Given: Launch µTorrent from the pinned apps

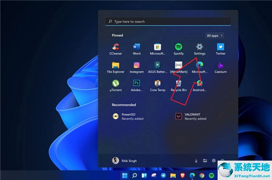Looking at the screenshot, I should click(x=116, y=86).
